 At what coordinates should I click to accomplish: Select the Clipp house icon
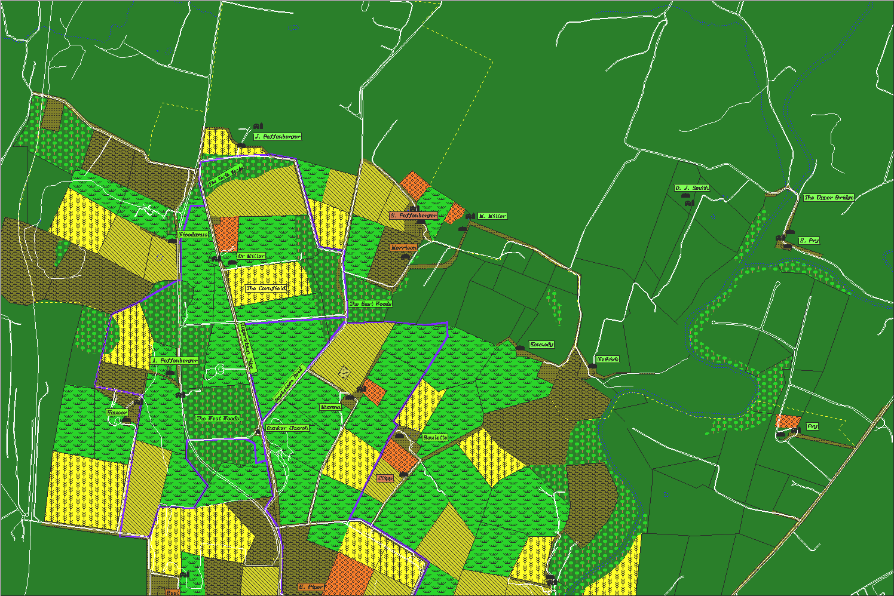tap(403, 474)
